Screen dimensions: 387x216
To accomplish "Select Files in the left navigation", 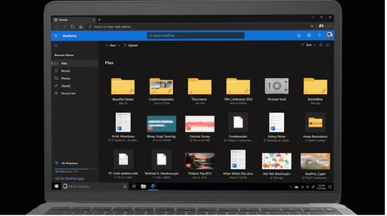I will 75,63.
